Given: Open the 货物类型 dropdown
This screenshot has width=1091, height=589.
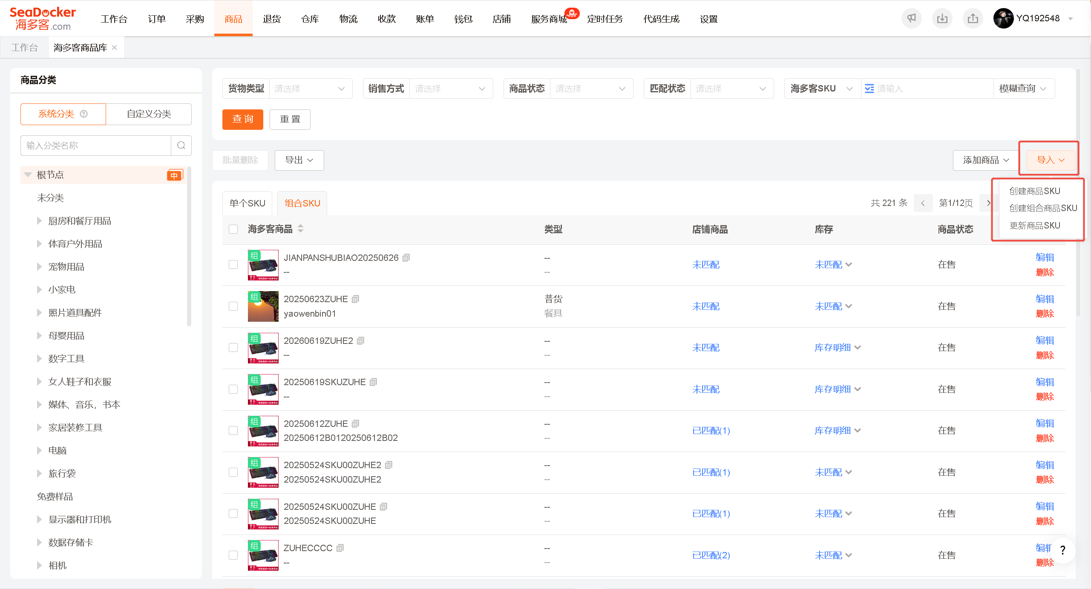Looking at the screenshot, I should 311,89.
